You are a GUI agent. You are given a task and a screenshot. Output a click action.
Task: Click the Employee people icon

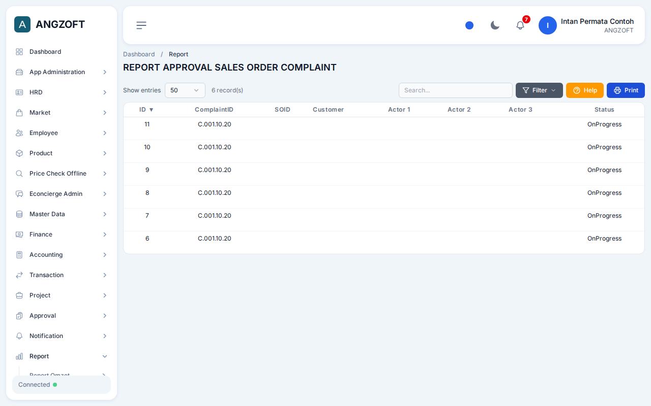pos(19,133)
